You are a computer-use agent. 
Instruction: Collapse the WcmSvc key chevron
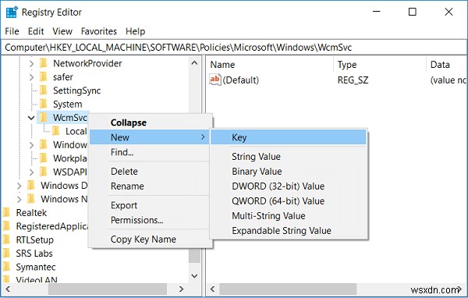[31, 118]
